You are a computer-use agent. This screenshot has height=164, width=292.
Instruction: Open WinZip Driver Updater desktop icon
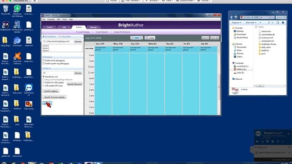tap(17, 26)
